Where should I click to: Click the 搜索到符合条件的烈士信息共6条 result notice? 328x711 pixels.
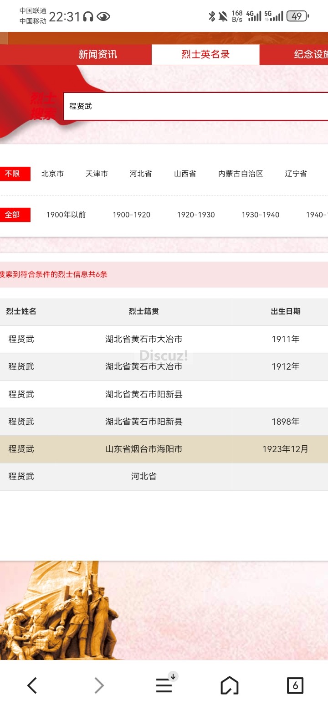click(x=54, y=274)
